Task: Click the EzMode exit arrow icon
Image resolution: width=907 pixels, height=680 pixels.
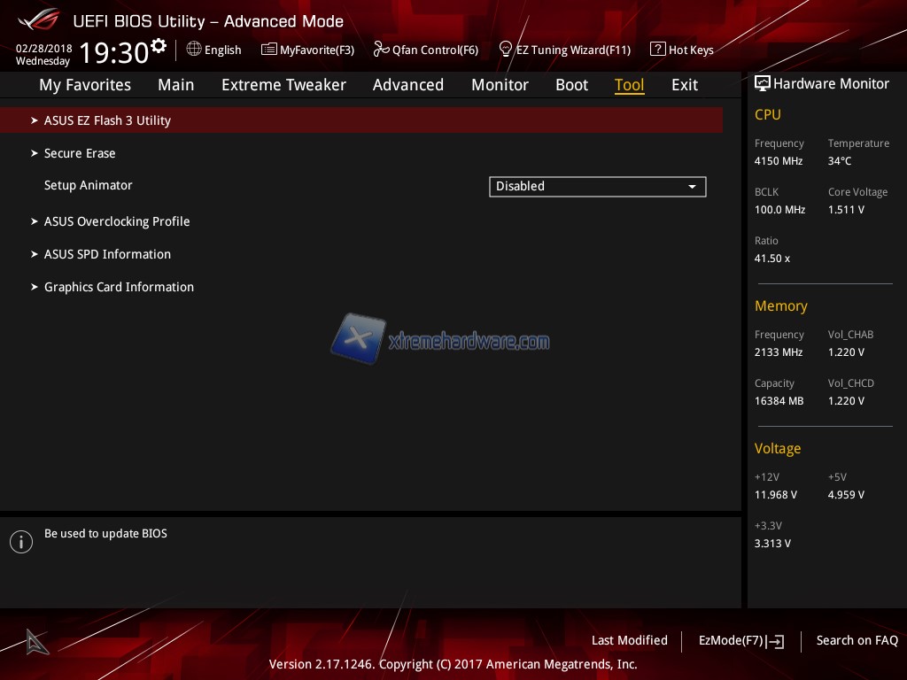Action: [776, 641]
